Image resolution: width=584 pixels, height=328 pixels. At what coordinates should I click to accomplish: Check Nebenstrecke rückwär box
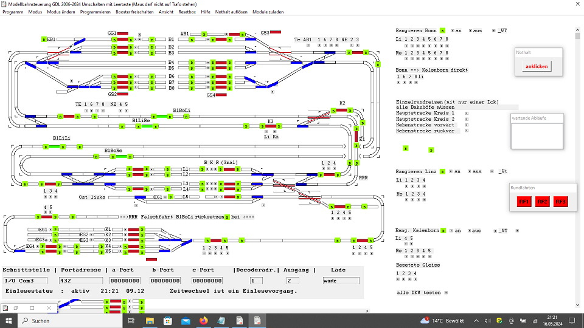(467, 131)
